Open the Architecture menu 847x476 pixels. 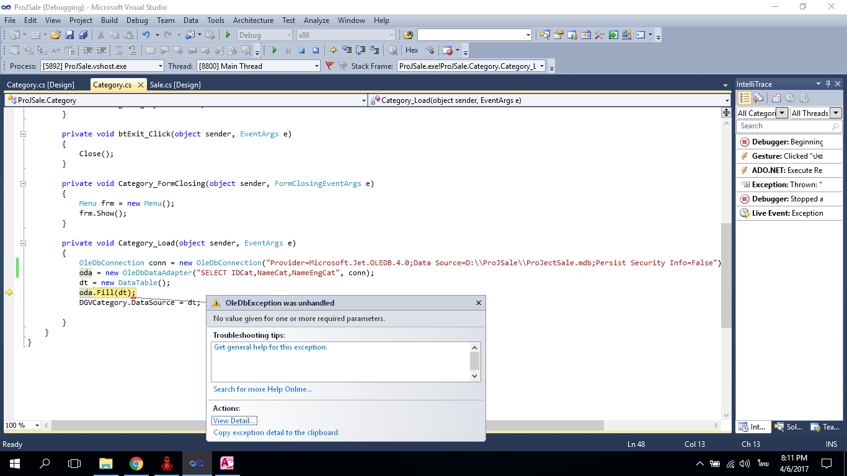[253, 20]
